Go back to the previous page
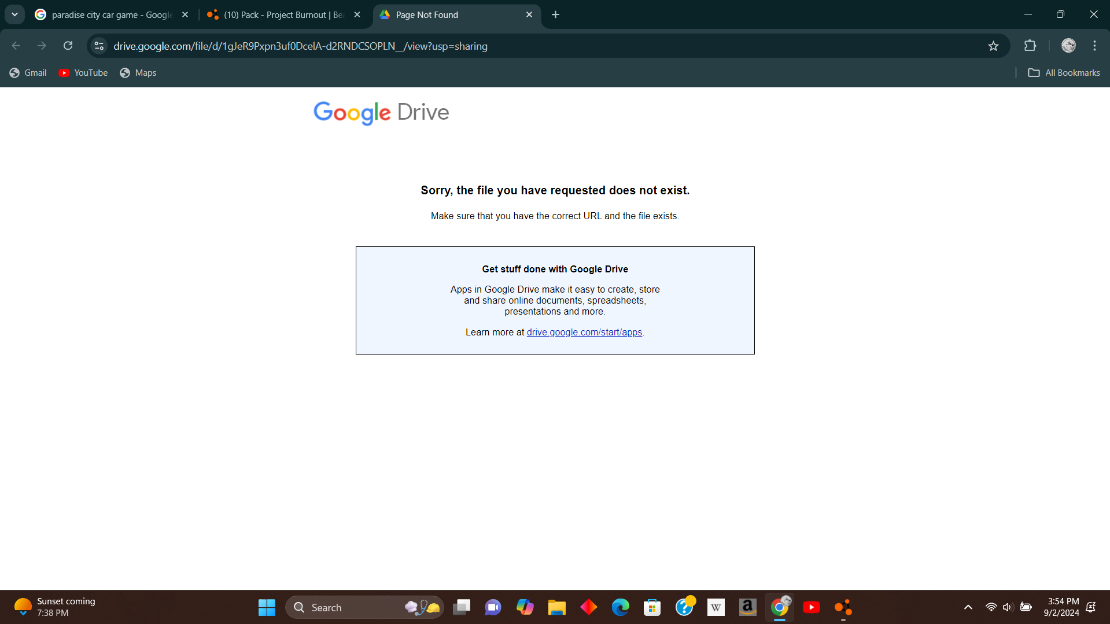 pos(16,46)
